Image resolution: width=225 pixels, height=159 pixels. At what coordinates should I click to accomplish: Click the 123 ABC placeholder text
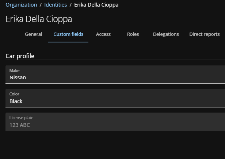pyautogui.click(x=20, y=125)
